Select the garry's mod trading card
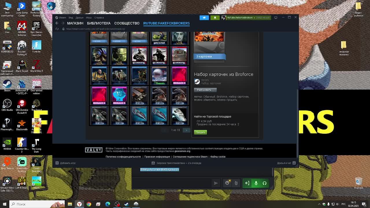The width and height of the screenshot is (370, 208). point(159,38)
